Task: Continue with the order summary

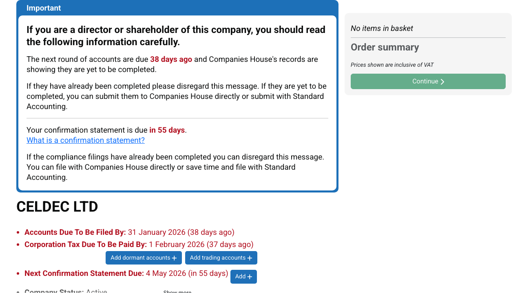Action: 428,81
